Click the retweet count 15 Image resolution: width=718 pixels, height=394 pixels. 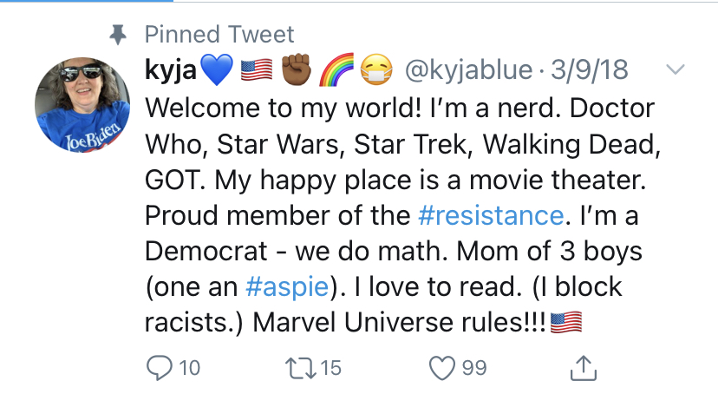330,368
